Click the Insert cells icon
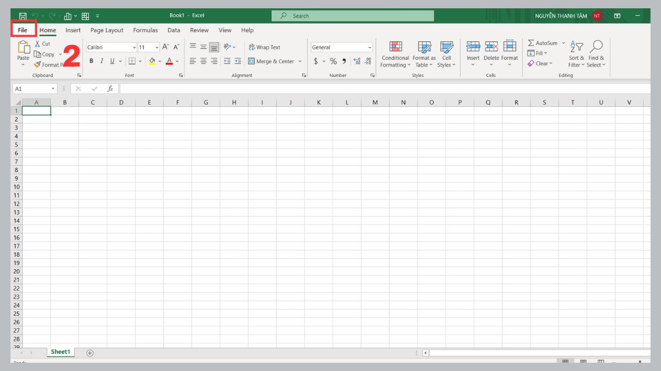 point(473,47)
